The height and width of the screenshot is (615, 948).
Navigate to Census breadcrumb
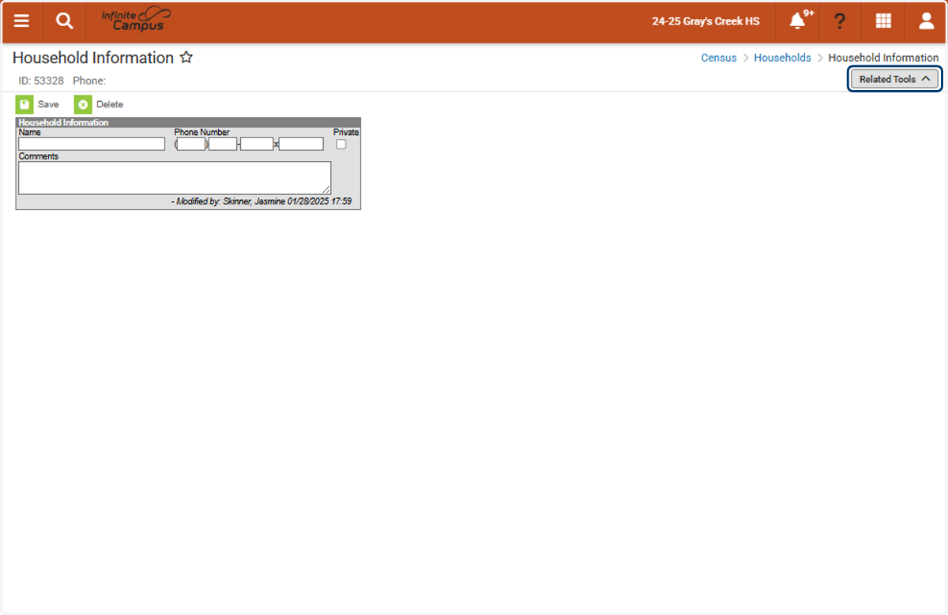pos(719,58)
